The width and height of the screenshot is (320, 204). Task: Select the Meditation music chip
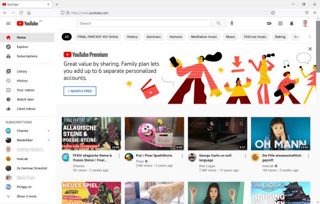(x=204, y=37)
